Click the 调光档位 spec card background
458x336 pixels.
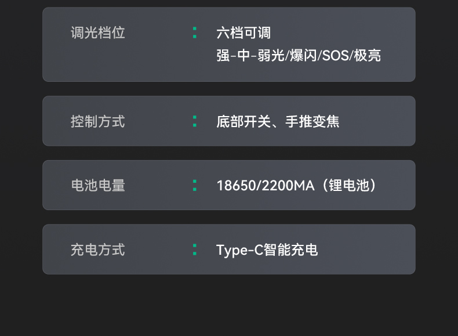[228, 45]
